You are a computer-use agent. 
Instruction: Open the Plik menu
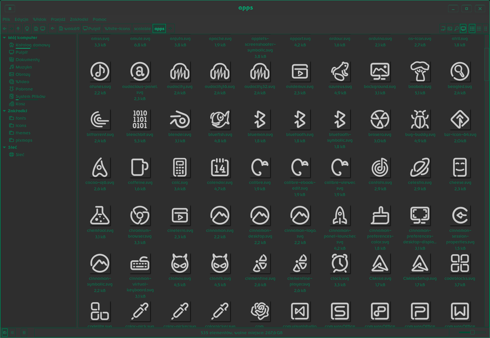(6, 20)
